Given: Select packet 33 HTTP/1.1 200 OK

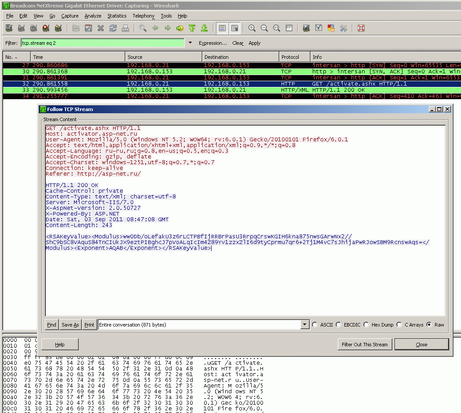Looking at the screenshot, I should click(x=232, y=90).
